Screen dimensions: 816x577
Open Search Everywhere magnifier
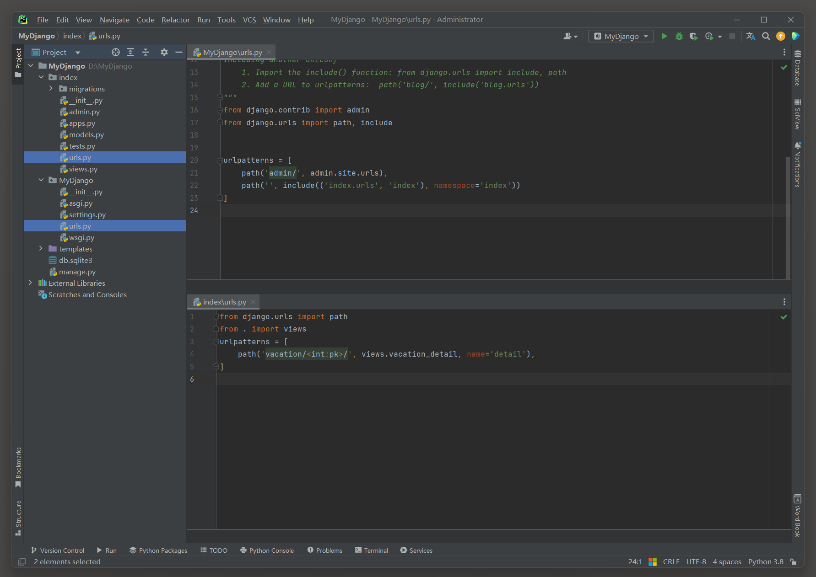pyautogui.click(x=766, y=36)
